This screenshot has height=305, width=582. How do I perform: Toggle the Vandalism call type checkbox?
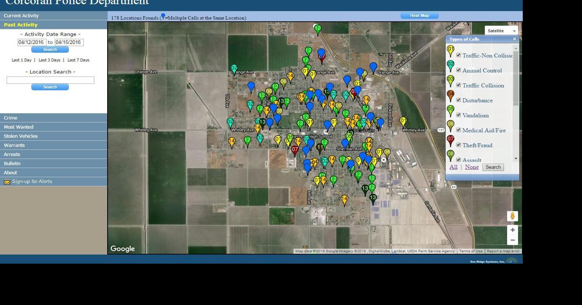point(458,115)
